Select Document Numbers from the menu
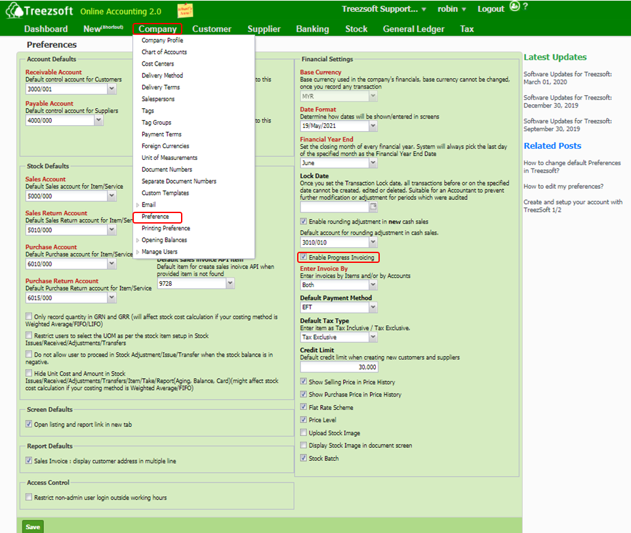This screenshot has height=533, width=631. click(x=167, y=170)
